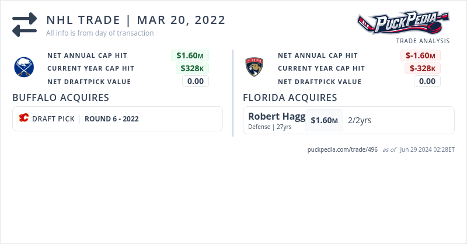This screenshot has width=467, height=244.
Task: Click the Buffalo Acquires heading
Action: pyautogui.click(x=61, y=97)
